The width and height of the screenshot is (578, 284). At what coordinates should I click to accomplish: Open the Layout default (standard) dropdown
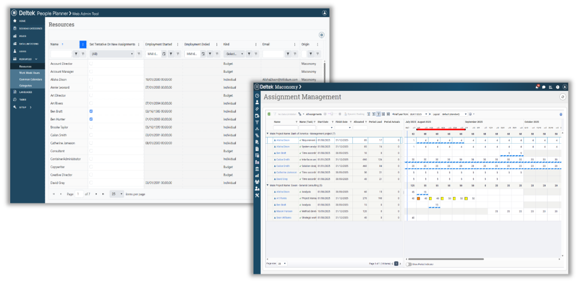454,114
